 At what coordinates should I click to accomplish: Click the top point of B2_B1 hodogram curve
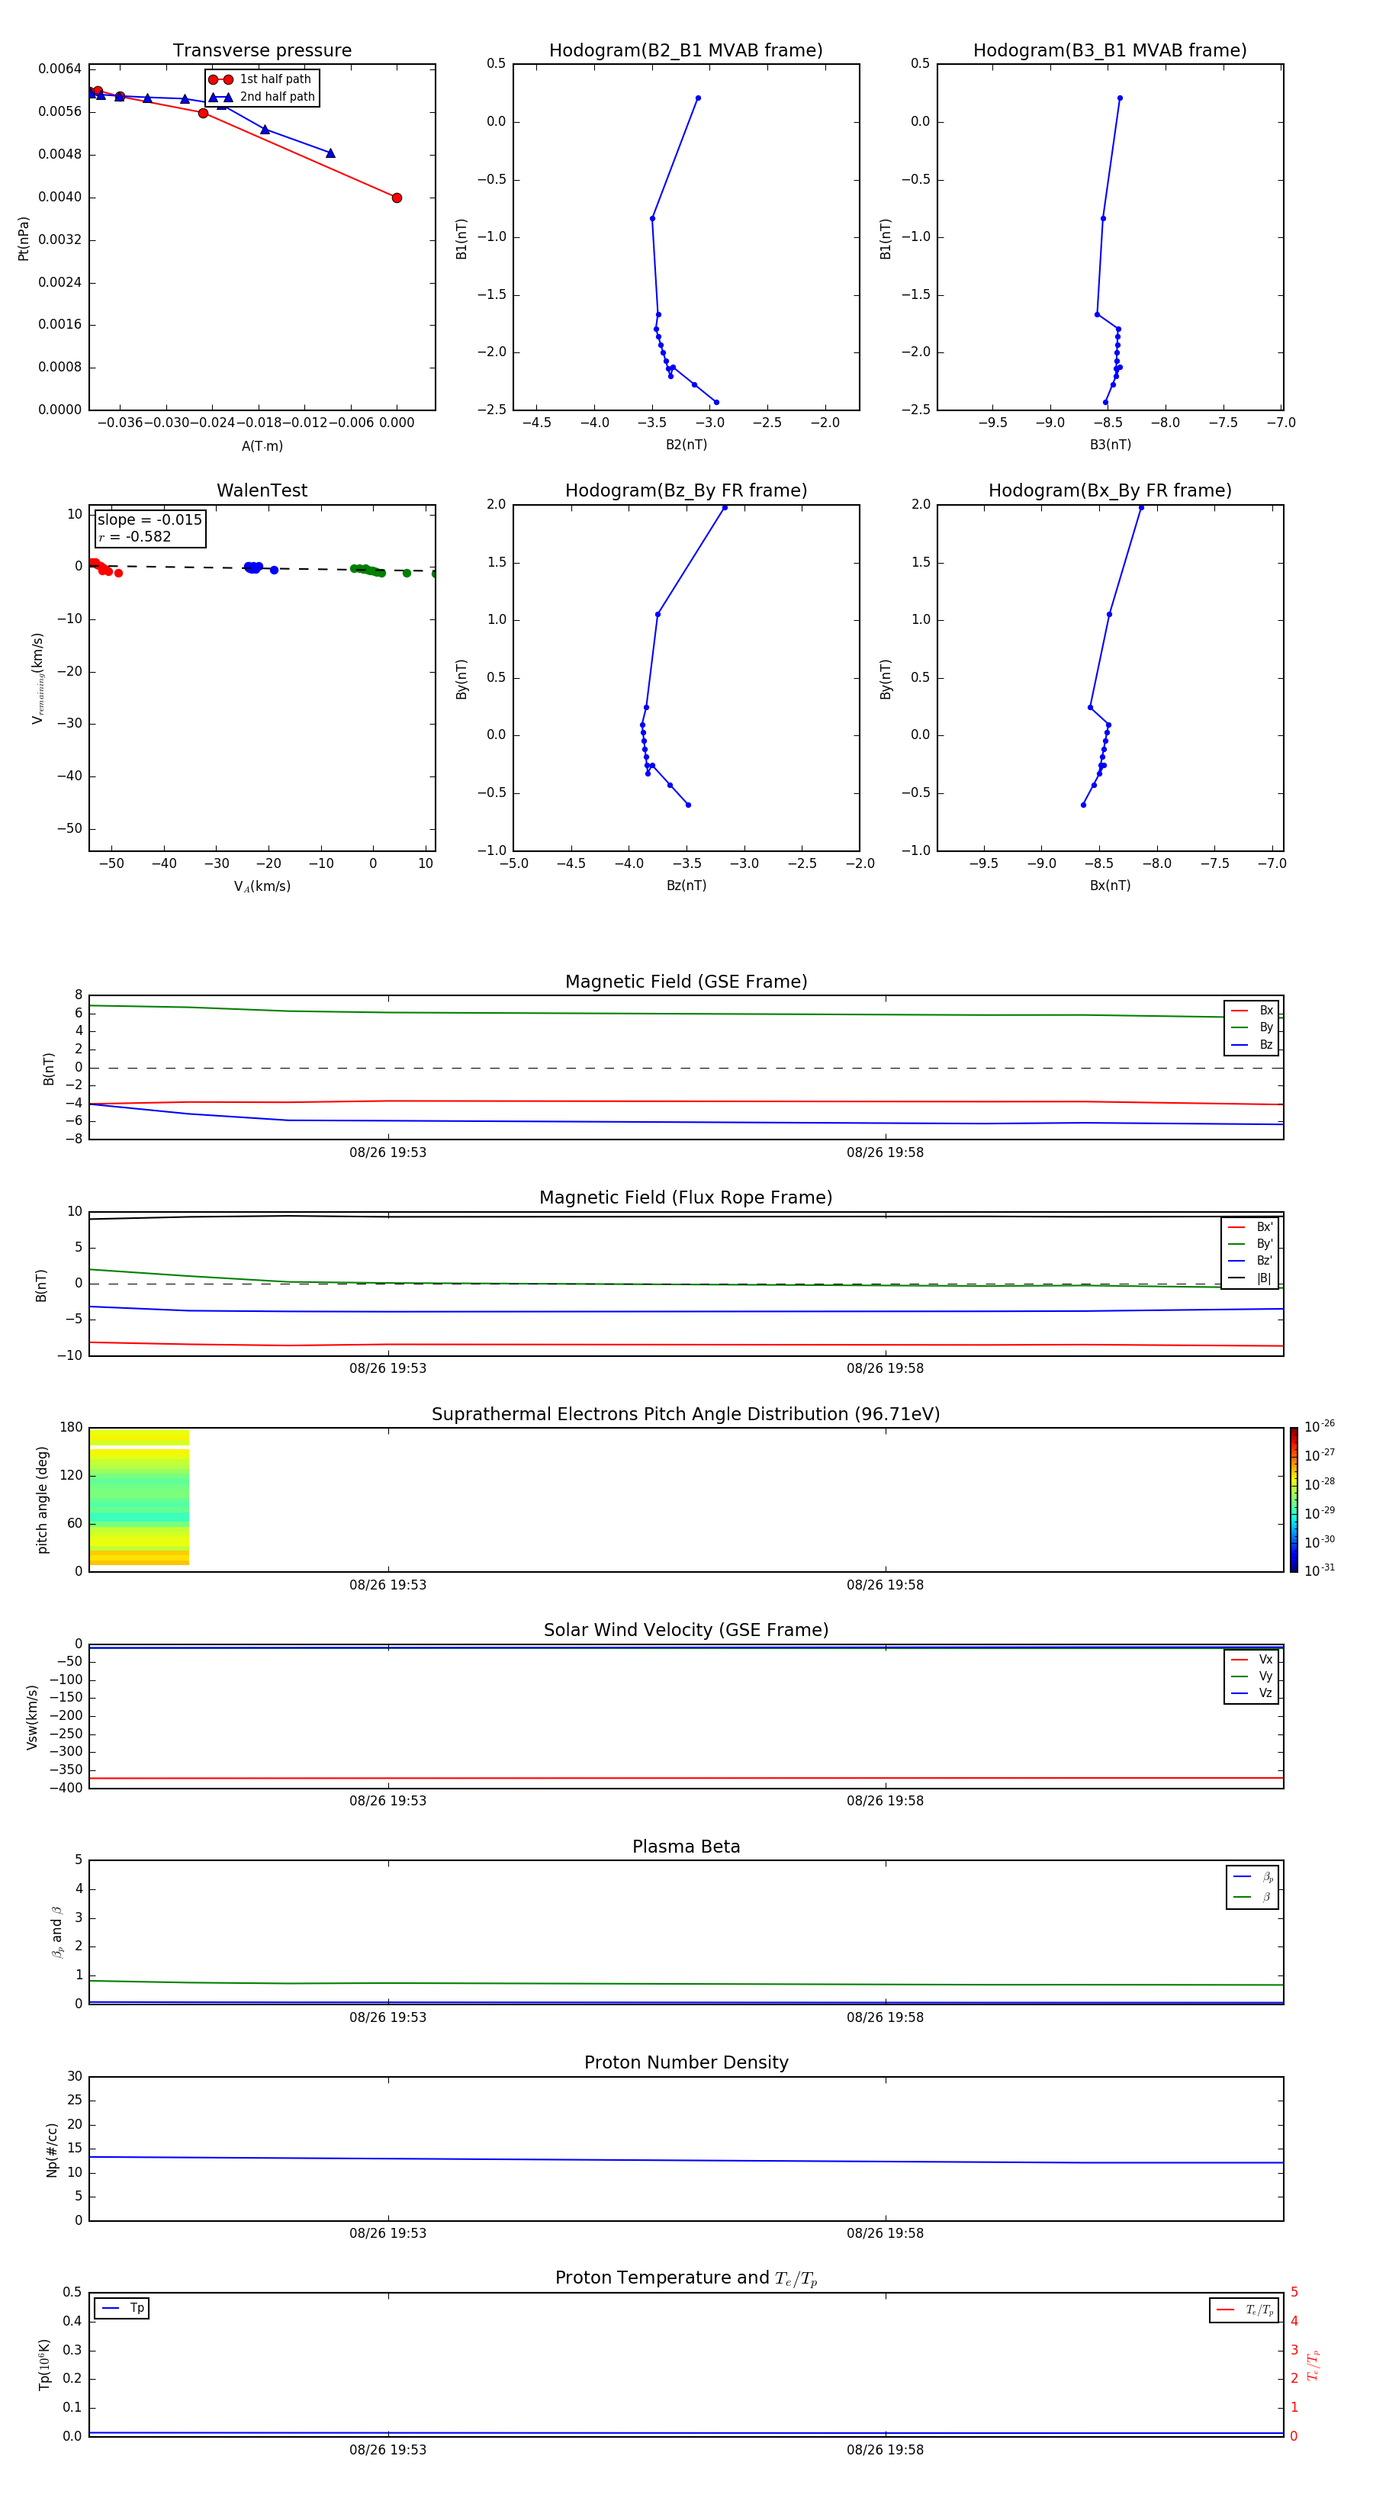[x=698, y=98]
